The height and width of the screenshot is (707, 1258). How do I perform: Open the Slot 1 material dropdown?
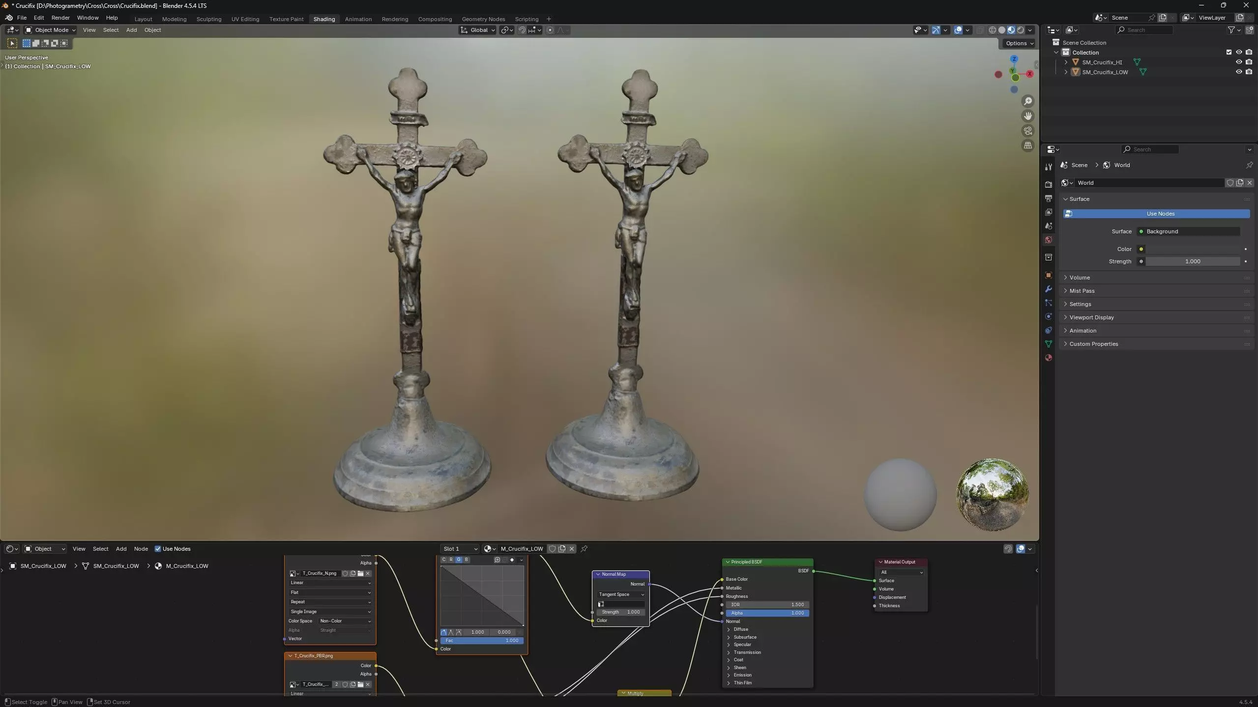[x=460, y=549]
